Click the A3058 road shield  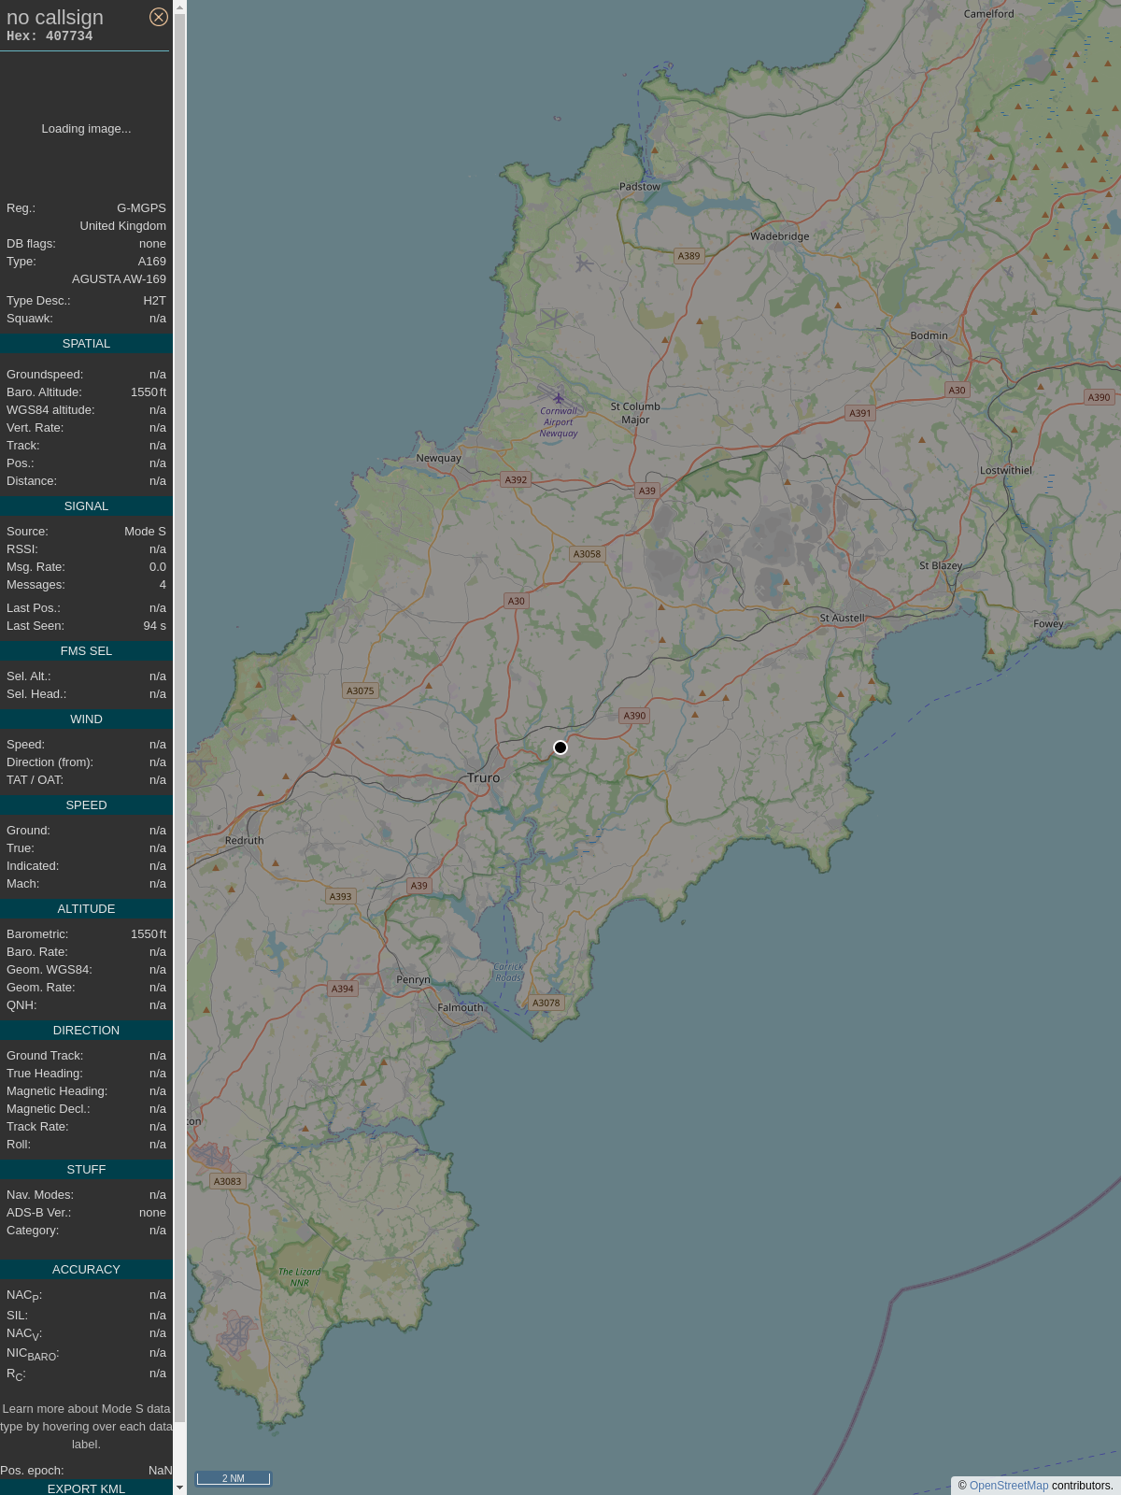pos(588,554)
